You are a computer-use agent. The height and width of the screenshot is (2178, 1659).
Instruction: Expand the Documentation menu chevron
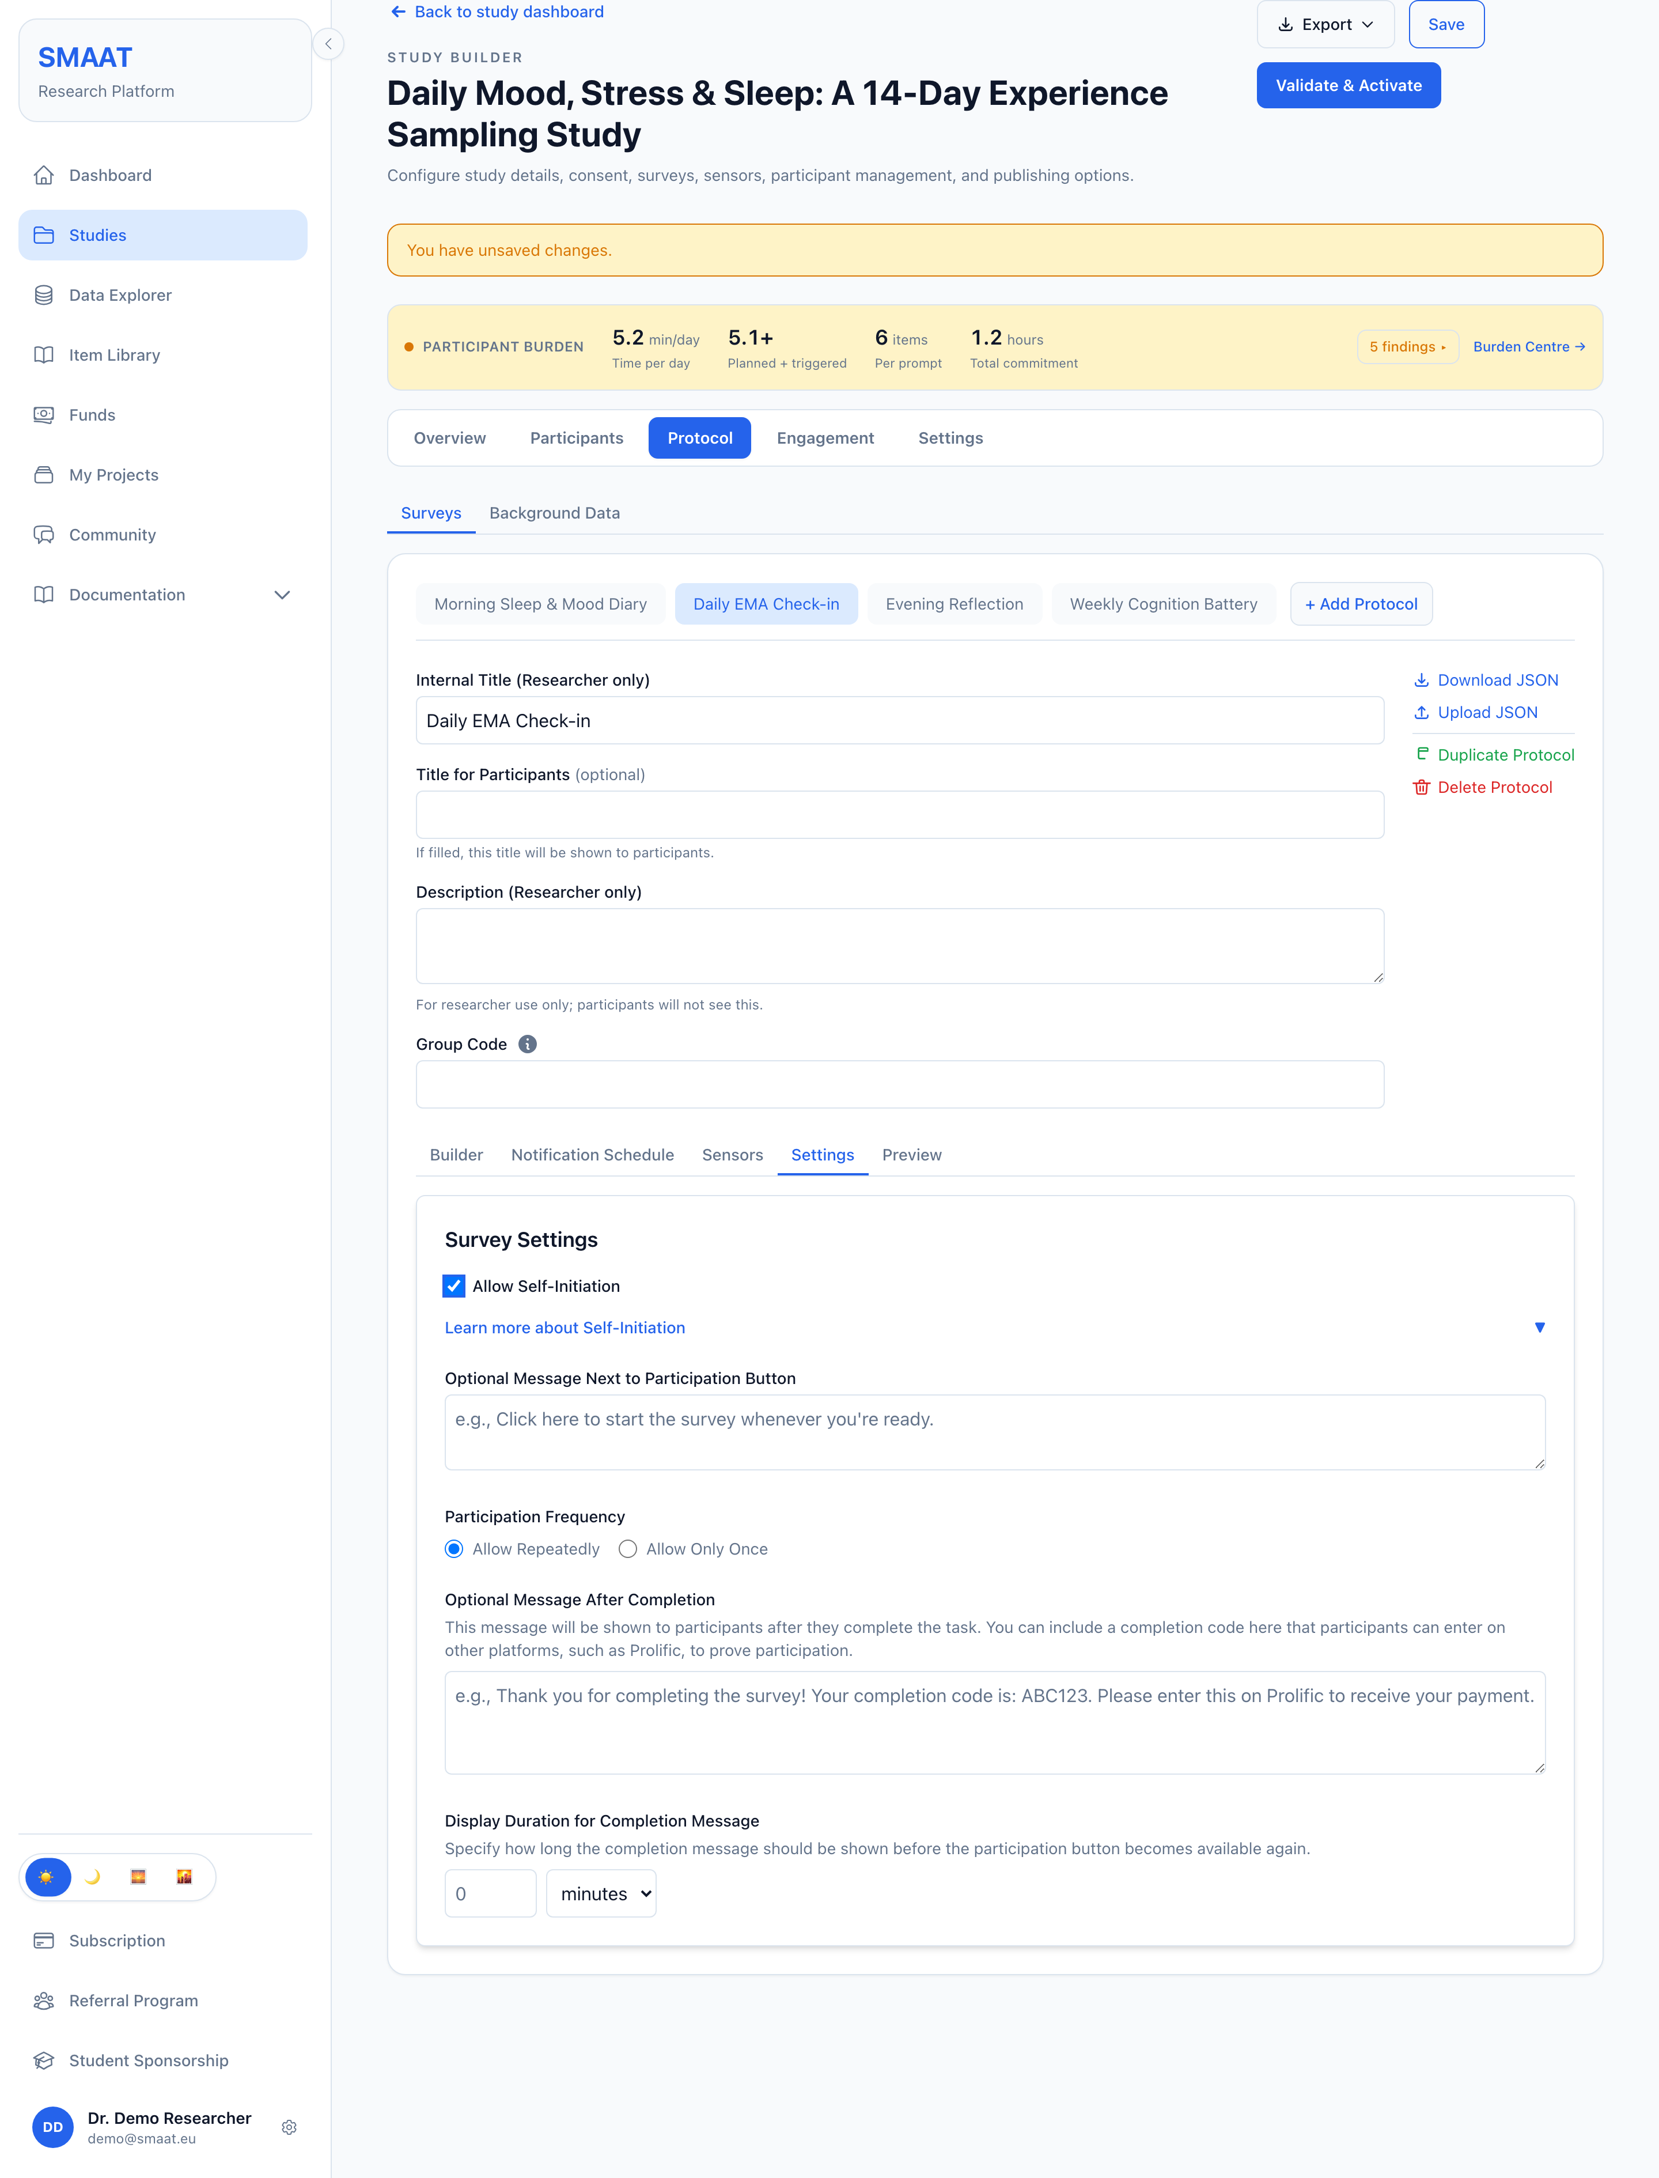[282, 595]
